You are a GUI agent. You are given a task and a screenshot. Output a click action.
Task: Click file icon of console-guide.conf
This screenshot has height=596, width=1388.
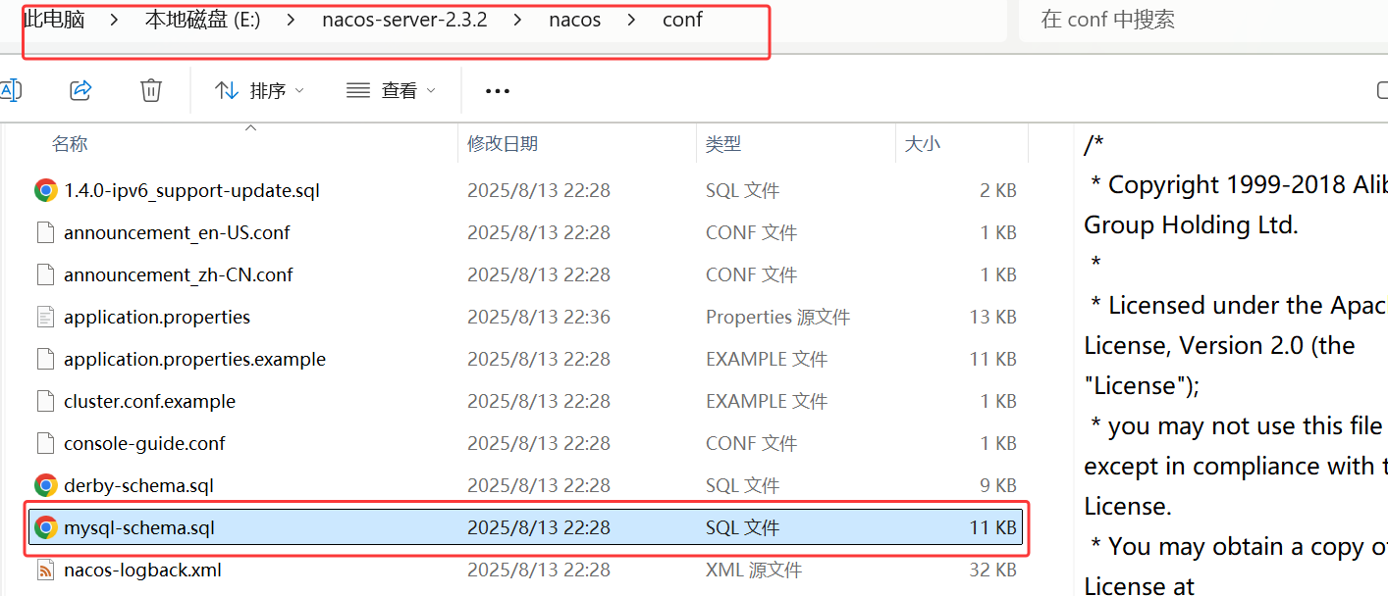pos(45,443)
